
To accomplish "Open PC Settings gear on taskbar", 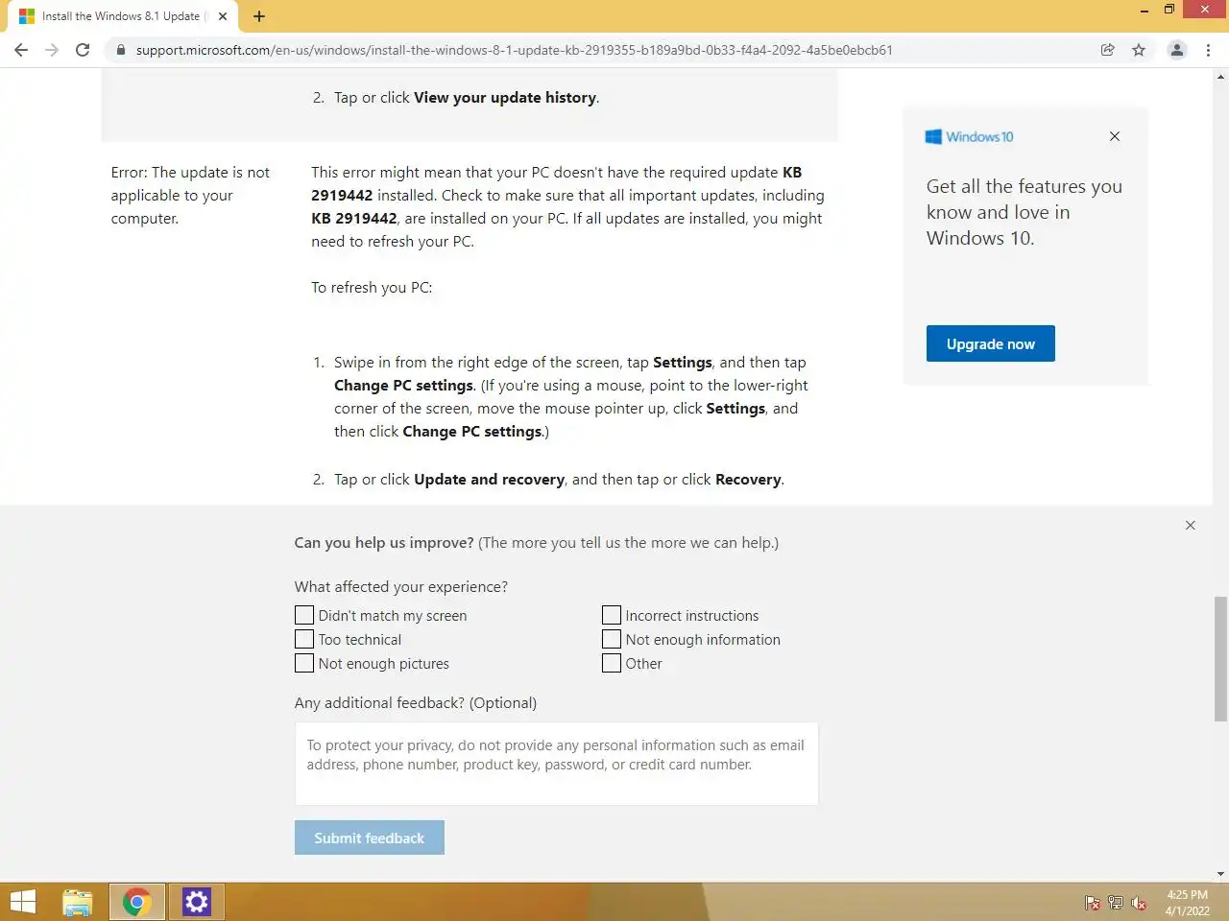I will 196,902.
